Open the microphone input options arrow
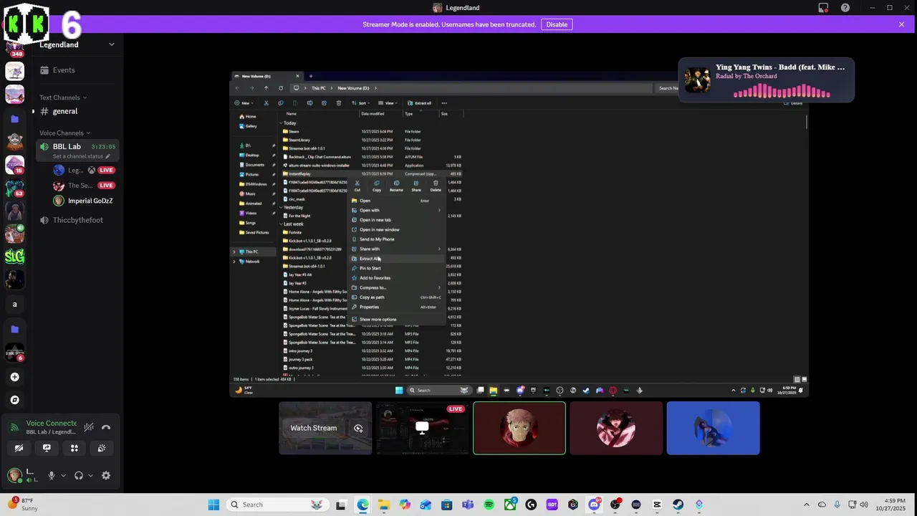The width and height of the screenshot is (917, 516). click(x=63, y=475)
